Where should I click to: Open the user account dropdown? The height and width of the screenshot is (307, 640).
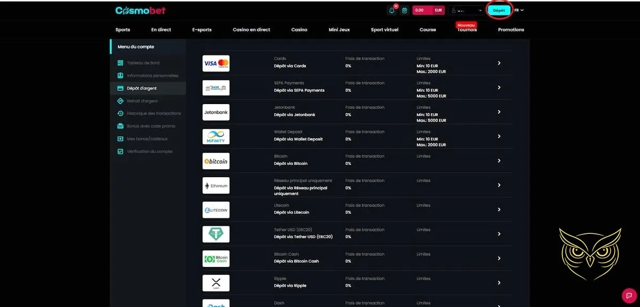point(467,11)
